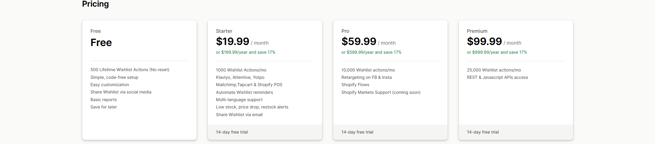
Task: Click the 500 Lifetime Wishlist Actions feature
Action: point(130,70)
